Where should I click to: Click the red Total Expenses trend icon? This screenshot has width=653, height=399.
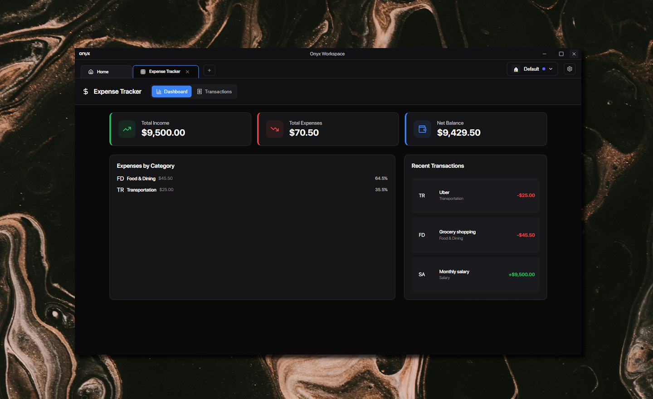[275, 129]
